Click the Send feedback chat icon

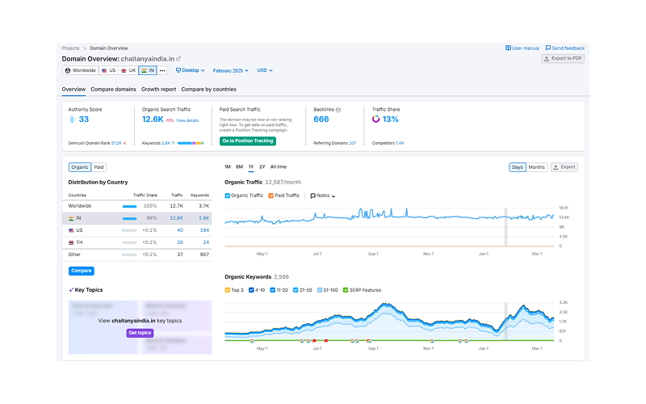548,48
